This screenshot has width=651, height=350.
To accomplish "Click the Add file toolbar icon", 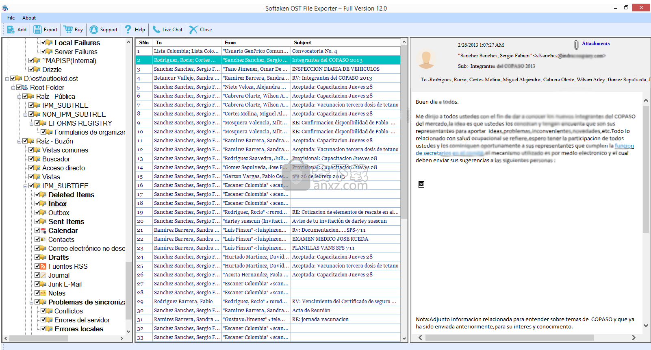I will [11, 30].
